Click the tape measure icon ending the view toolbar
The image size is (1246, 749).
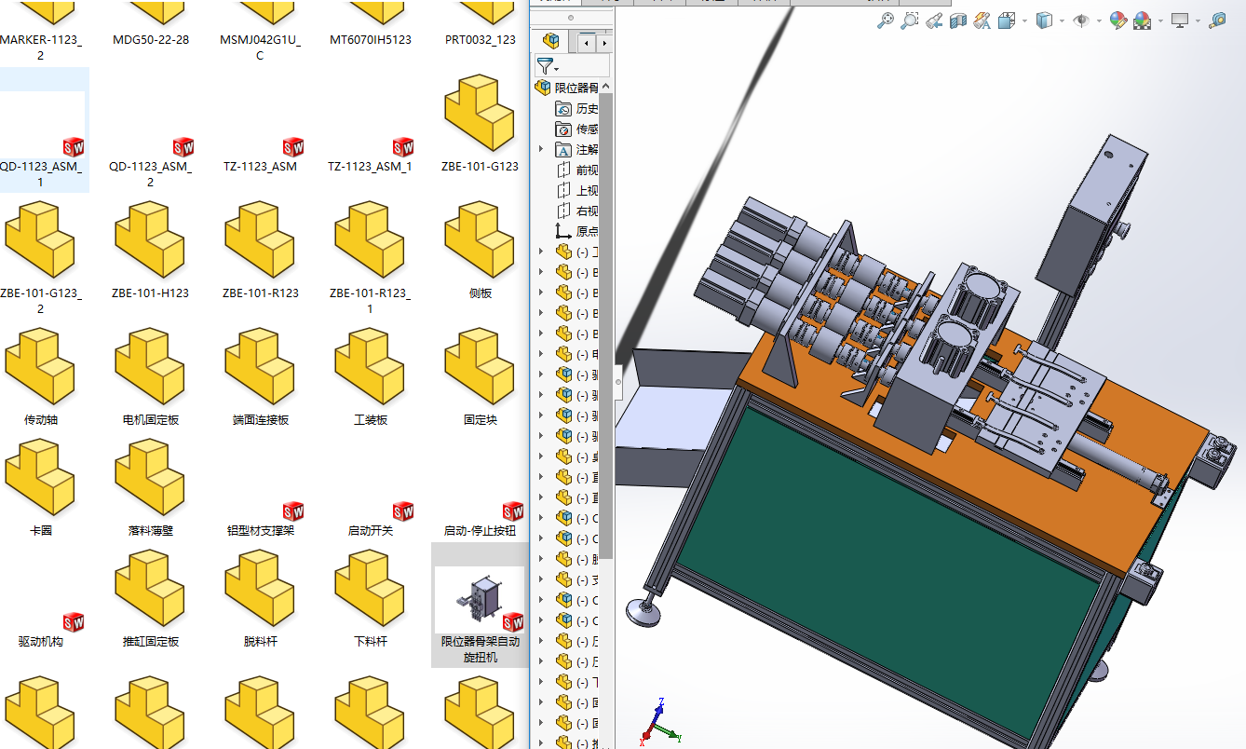[x=1218, y=20]
